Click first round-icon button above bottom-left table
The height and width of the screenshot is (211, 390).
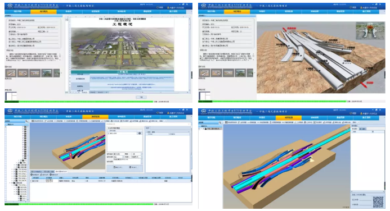coord(34,175)
